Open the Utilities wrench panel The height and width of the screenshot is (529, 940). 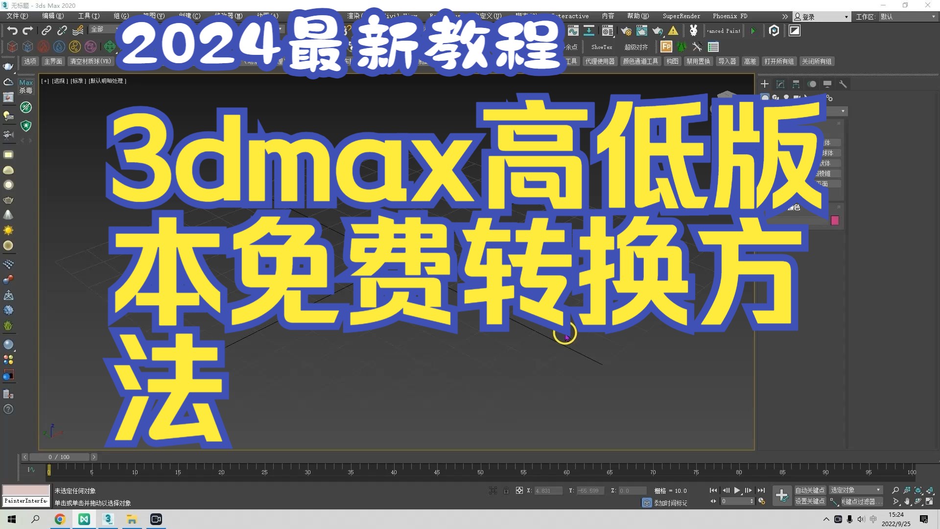pos(843,84)
